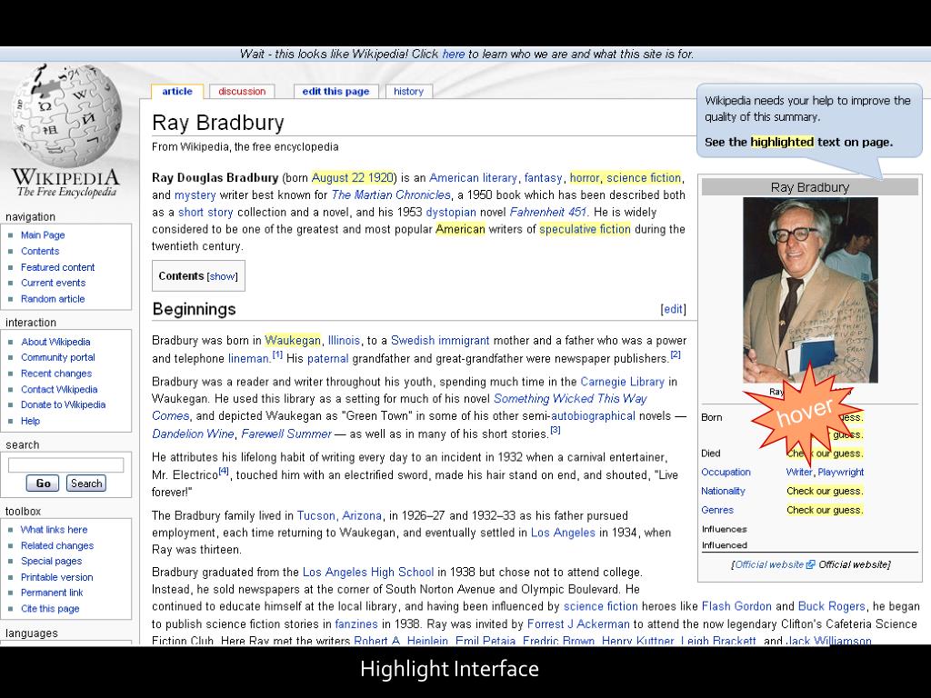Click the highlighted speculative fiction link
Viewport: 931px width, 698px height.
[585, 229]
